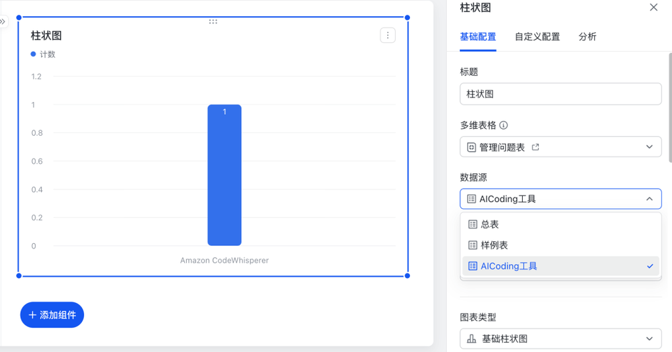Image resolution: width=672 pixels, height=352 pixels.
Task: Open the 管理问题表 external link icon
Action: (536, 147)
